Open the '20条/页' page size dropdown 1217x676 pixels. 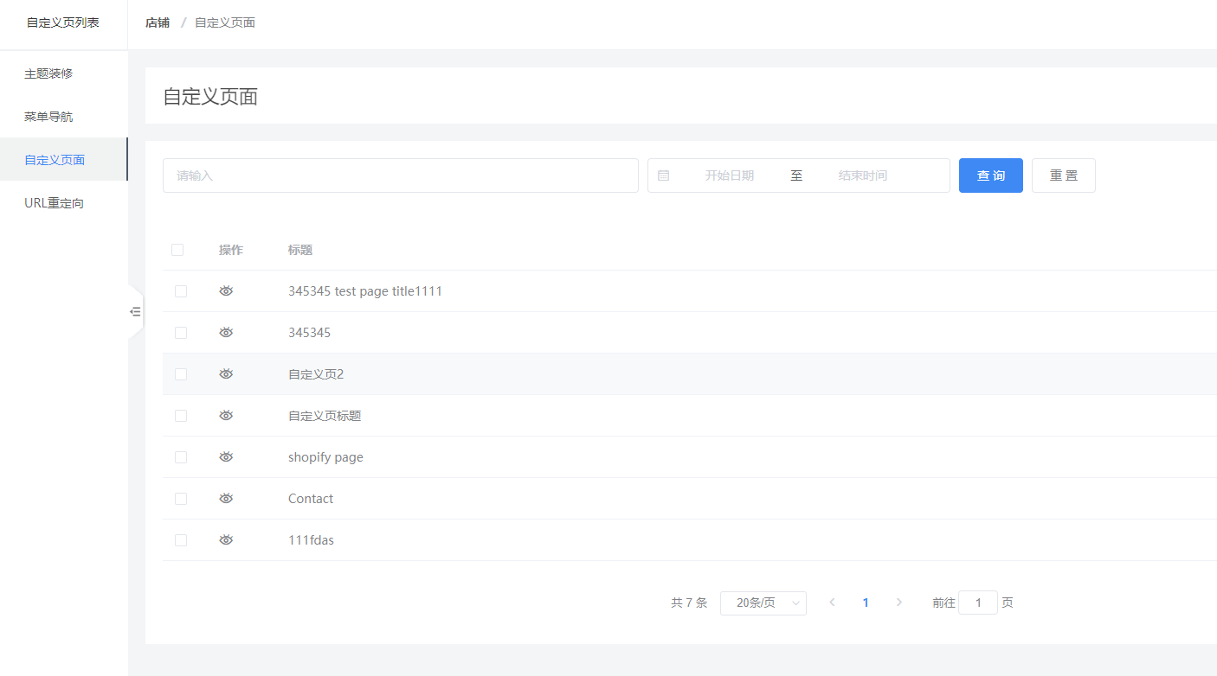pos(763,603)
